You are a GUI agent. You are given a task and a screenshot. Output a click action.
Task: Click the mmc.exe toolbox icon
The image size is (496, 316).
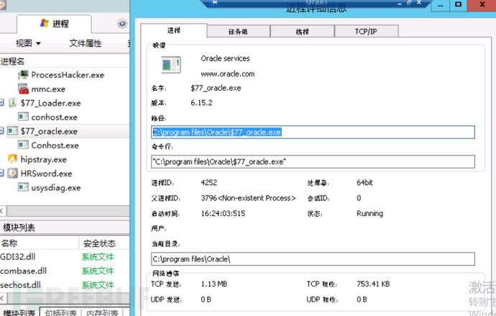click(x=23, y=89)
